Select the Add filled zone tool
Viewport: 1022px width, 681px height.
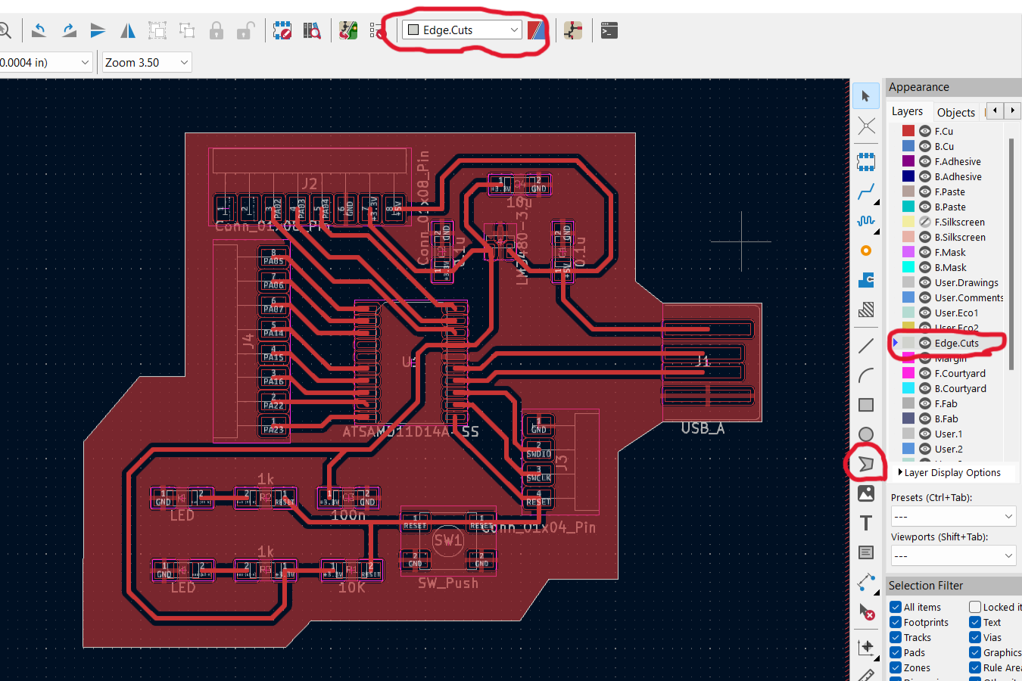click(866, 309)
